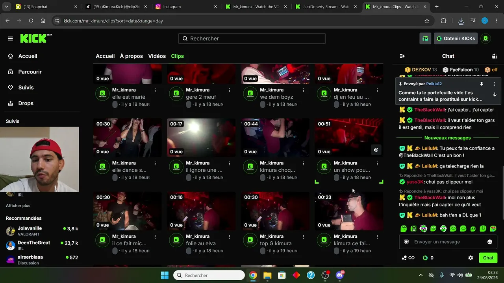Open Chrome downloads icon
This screenshot has width=504, height=283.
tap(461, 21)
